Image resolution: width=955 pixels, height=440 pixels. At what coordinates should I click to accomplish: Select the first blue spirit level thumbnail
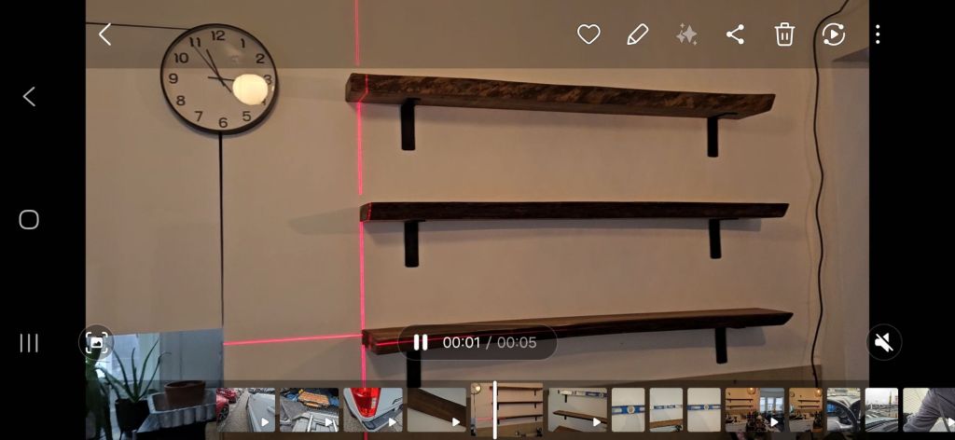628,410
